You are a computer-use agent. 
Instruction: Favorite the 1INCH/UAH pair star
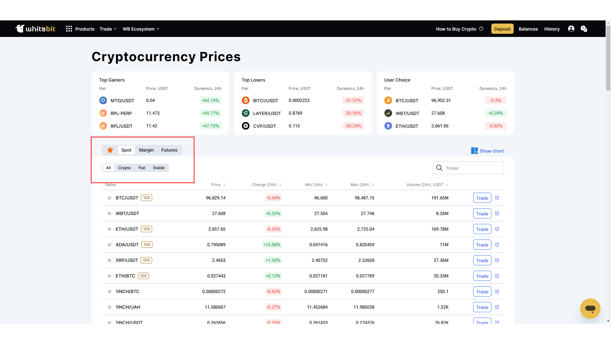109,307
